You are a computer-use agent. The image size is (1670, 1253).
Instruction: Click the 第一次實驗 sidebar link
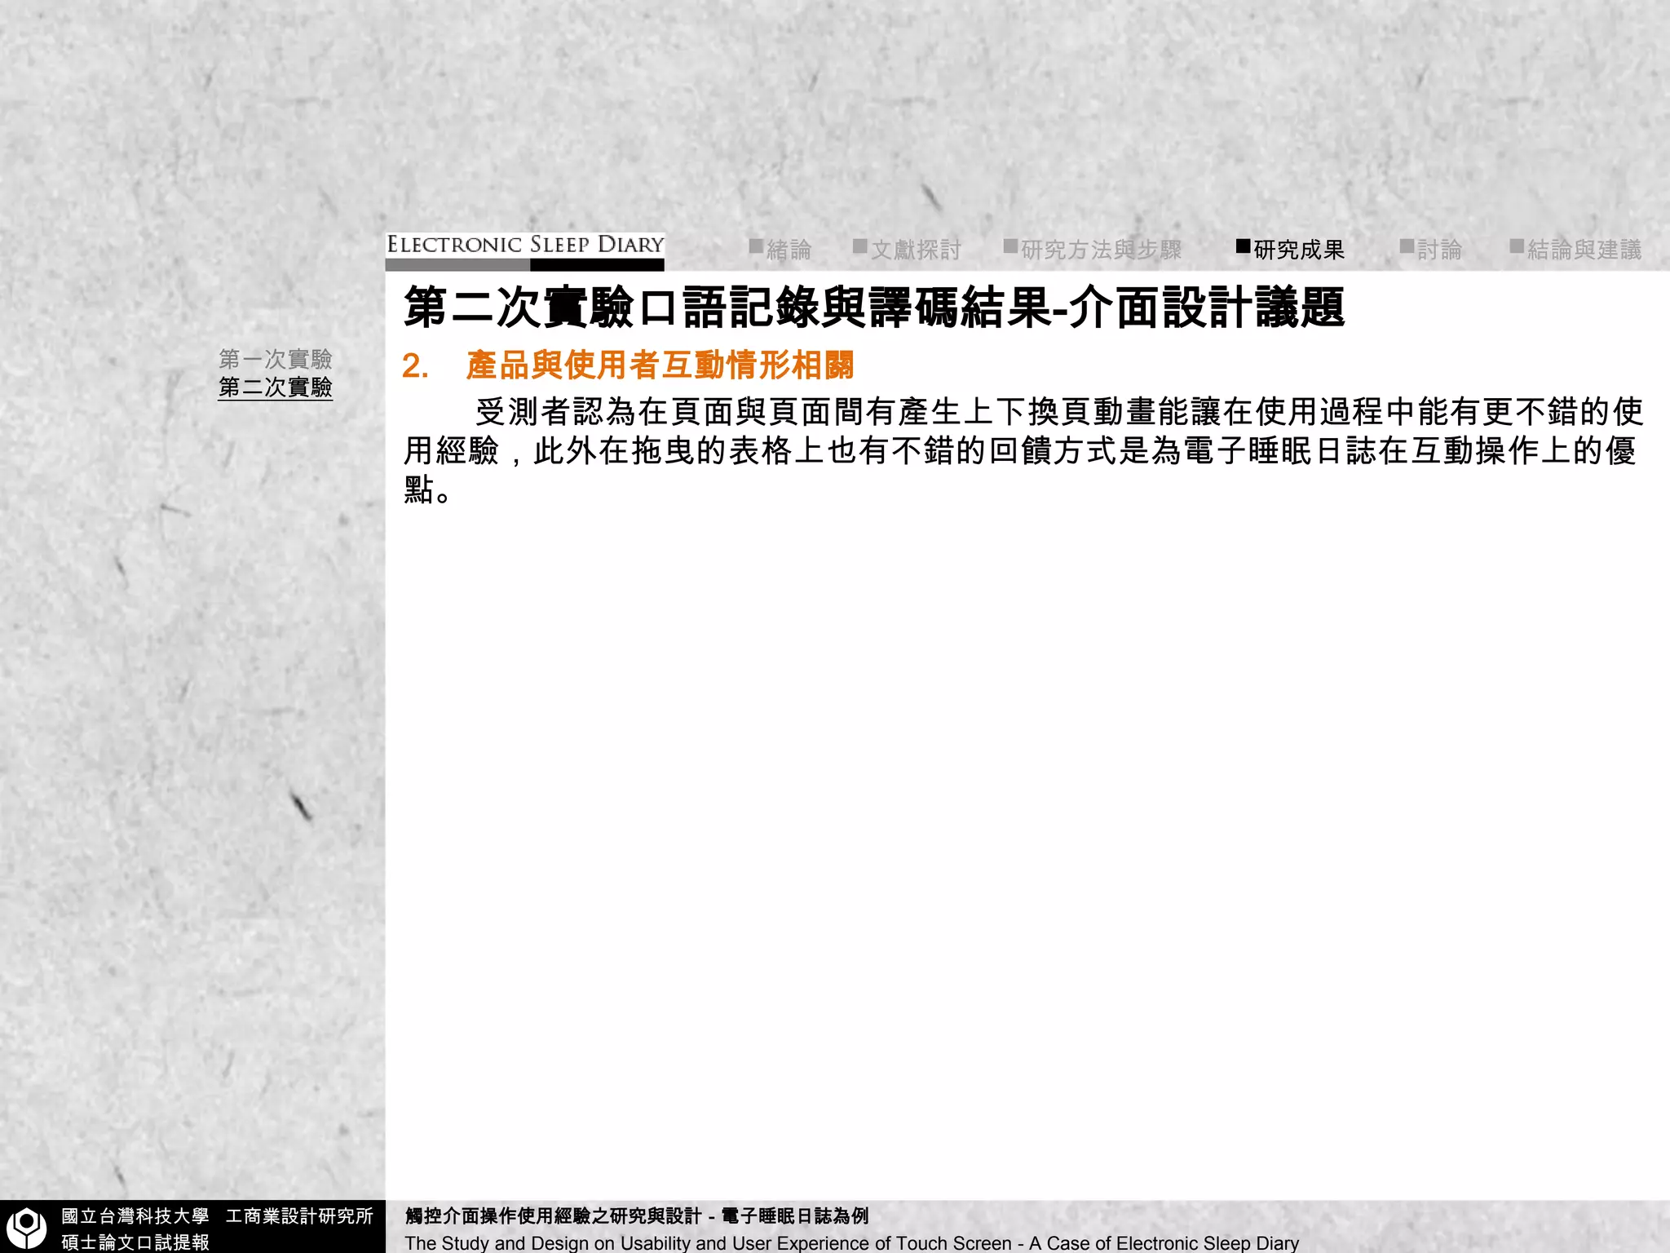pyautogui.click(x=276, y=359)
